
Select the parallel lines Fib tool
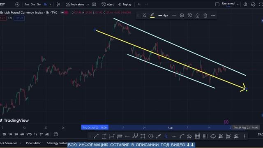point(120,136)
